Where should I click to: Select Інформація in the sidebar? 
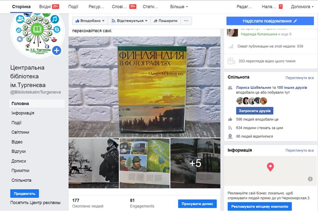(x=23, y=113)
